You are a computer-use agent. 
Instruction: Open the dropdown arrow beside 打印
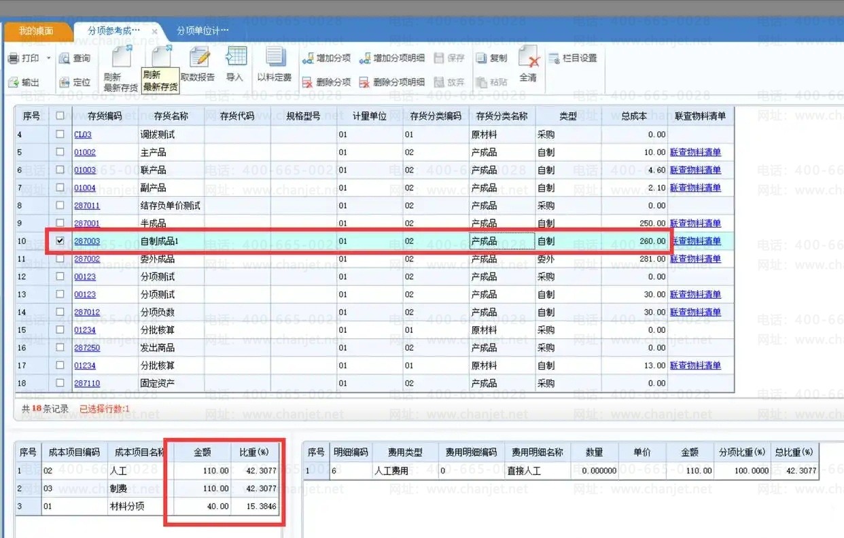pos(49,59)
